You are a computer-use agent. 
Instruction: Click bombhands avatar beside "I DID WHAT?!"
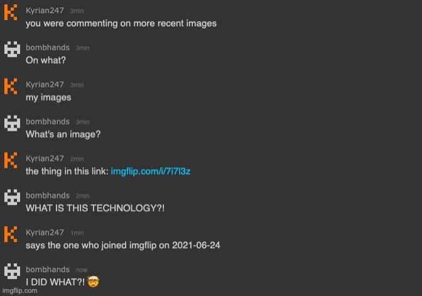[x=12, y=271]
